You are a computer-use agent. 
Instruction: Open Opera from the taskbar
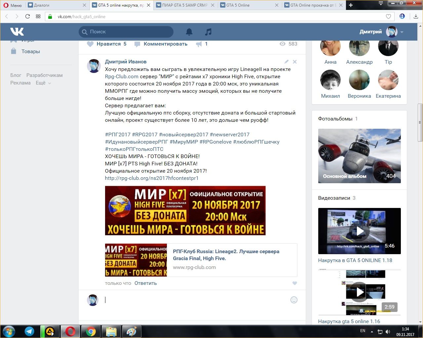(70, 331)
